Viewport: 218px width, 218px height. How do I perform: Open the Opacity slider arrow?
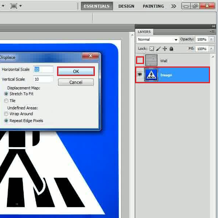pos(211,39)
